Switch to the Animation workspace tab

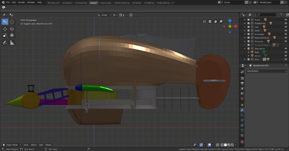point(67,3)
